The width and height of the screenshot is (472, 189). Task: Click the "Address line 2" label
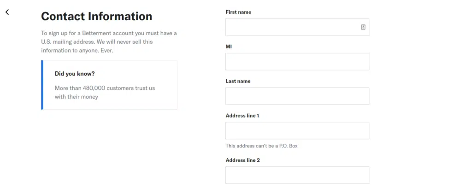pyautogui.click(x=242, y=160)
